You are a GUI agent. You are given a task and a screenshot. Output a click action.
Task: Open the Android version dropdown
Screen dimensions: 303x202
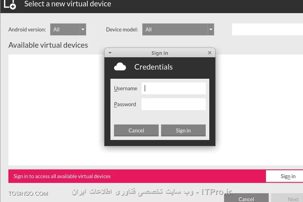68,29
